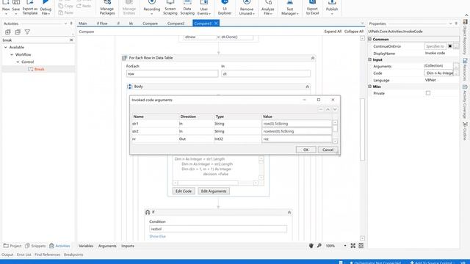This screenshot has width=470, height=264.
Task: Launch UI Explorer
Action: pos(225,8)
